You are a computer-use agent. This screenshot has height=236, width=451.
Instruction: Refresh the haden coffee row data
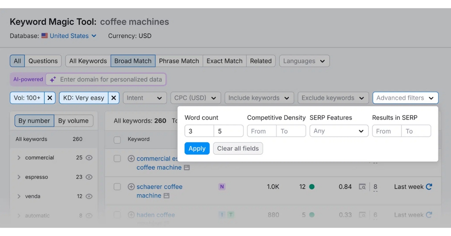tap(429, 215)
